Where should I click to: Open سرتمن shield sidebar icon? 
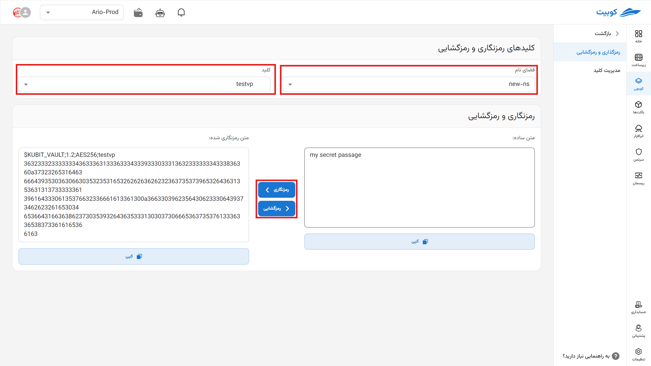click(x=639, y=155)
